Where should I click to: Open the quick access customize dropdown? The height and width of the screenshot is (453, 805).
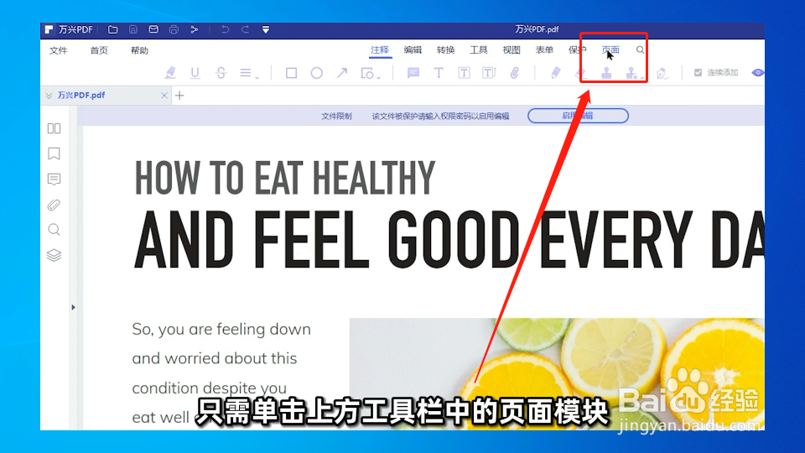click(x=266, y=30)
